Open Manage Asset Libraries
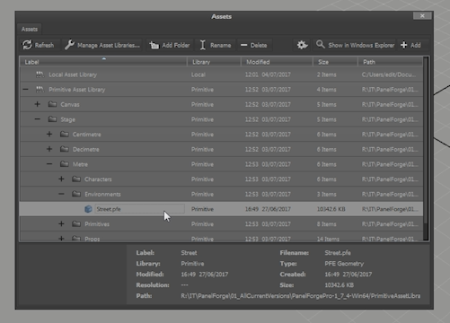 click(102, 45)
